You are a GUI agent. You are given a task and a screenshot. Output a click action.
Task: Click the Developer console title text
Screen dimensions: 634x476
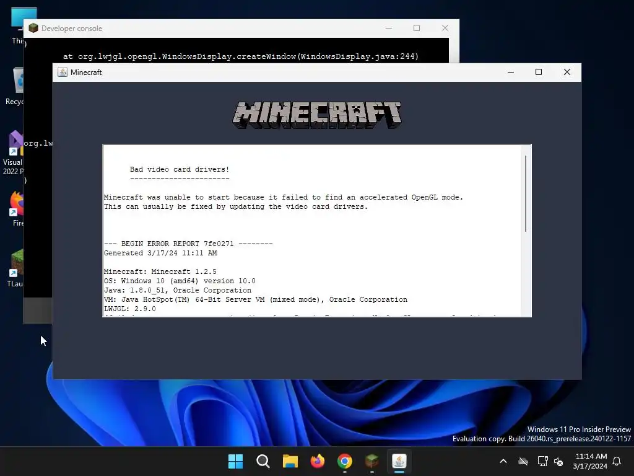[72, 29]
